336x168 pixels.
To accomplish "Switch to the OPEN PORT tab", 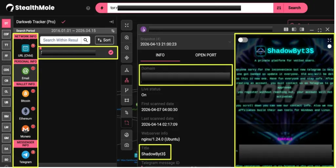I will point(206,55).
